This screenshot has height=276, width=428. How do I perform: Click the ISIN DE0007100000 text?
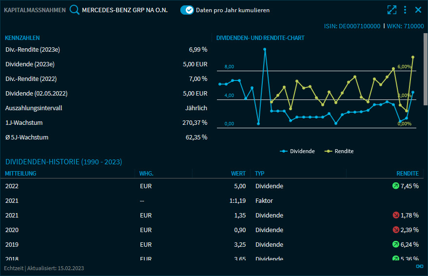352,26
